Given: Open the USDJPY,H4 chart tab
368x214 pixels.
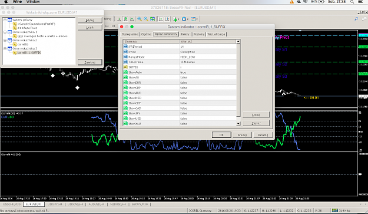Looking at the screenshot, I should [55, 205].
